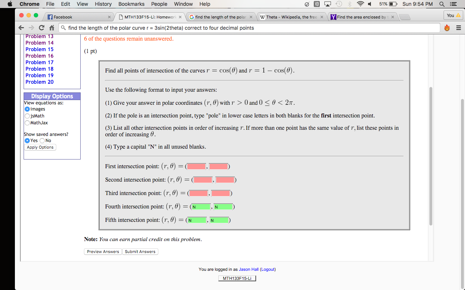Select the MathJax radio button
This screenshot has width=465, height=290.
[27, 123]
